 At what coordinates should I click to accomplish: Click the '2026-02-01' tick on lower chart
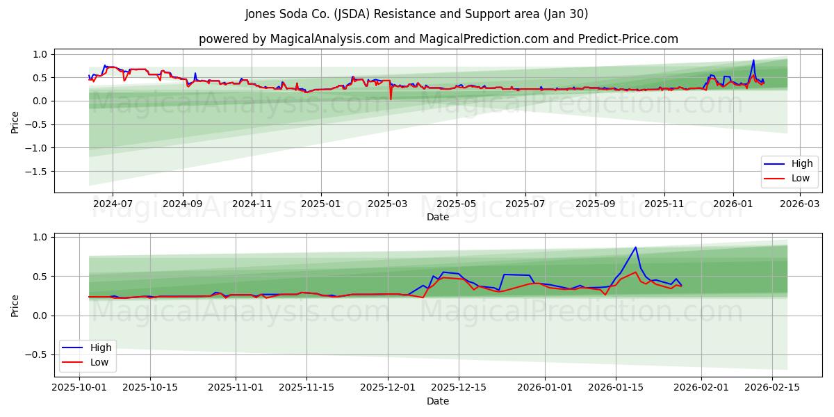tap(701, 389)
